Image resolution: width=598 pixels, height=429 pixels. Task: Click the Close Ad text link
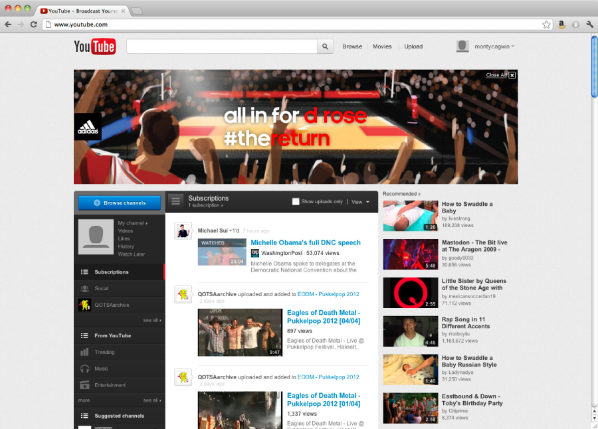496,75
